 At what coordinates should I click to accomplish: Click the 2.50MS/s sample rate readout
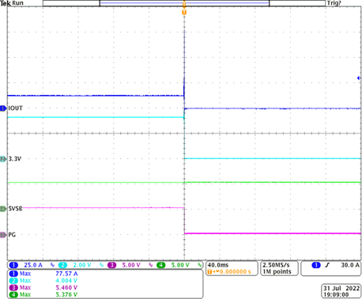[279, 268]
